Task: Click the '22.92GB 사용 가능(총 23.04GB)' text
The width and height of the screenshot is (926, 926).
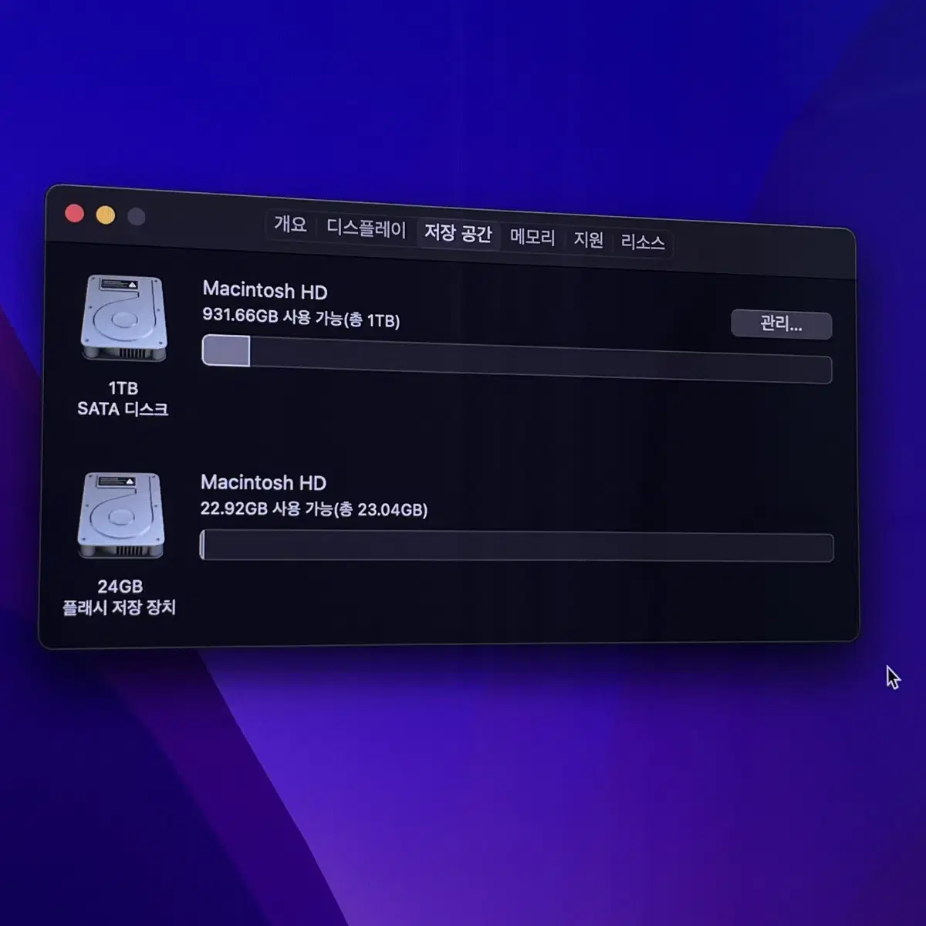Action: 314,509
